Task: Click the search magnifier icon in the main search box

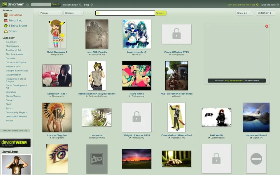Action: point(98,13)
